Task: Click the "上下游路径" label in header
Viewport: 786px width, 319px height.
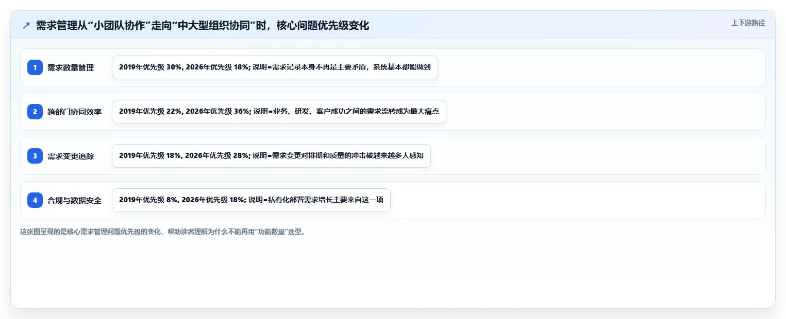Action: 748,23
